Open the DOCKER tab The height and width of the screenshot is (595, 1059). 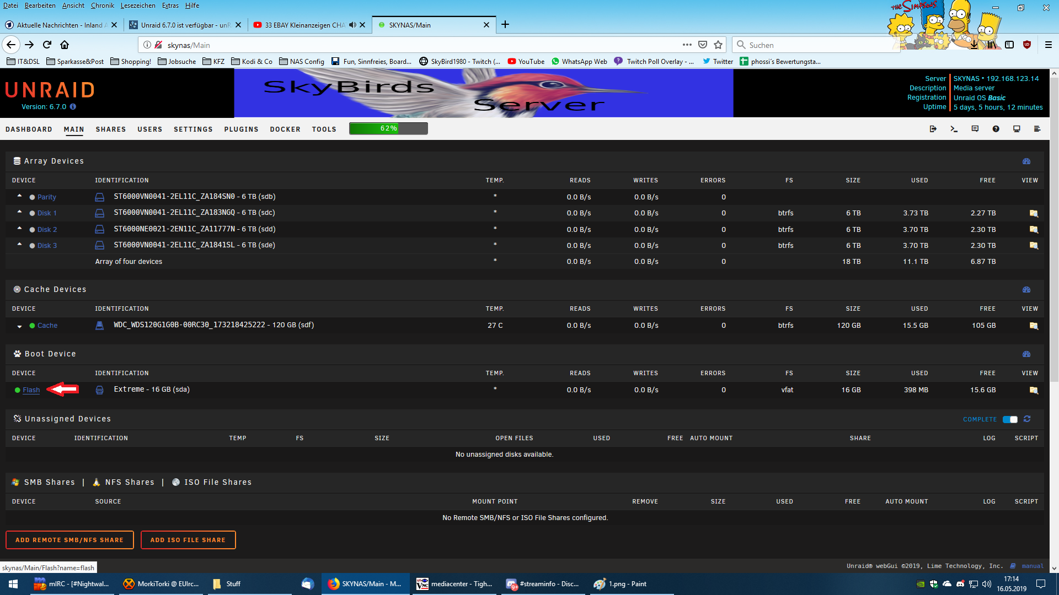click(x=285, y=129)
